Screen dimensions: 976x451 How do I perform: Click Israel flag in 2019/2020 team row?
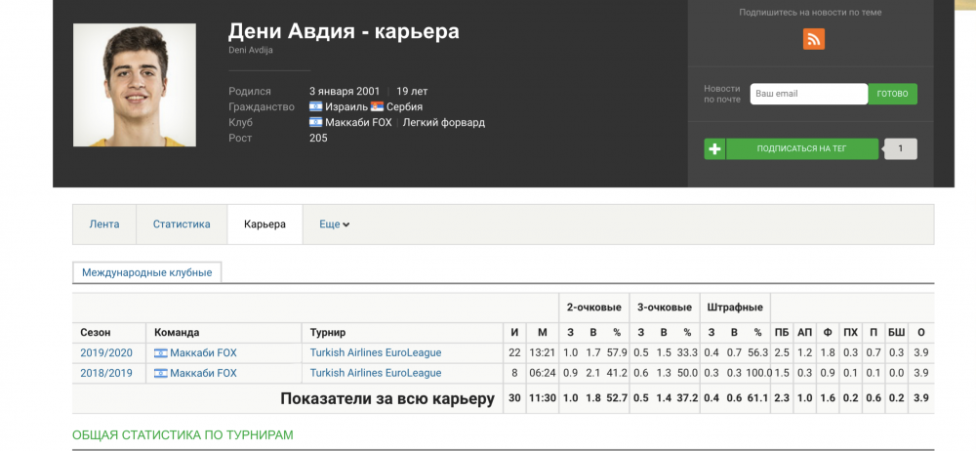tap(161, 353)
